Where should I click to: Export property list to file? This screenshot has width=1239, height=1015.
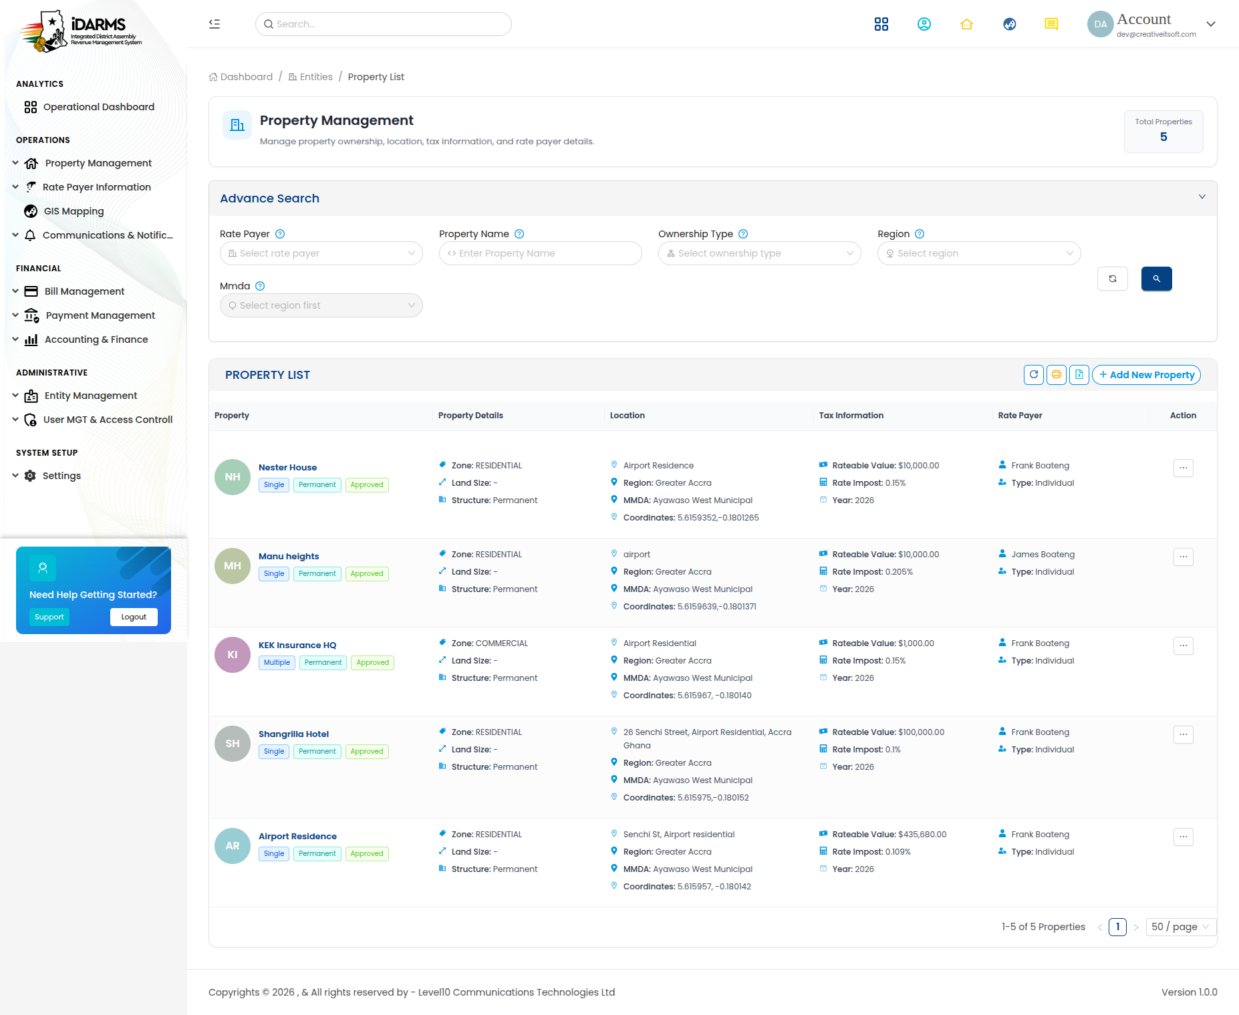(1079, 375)
